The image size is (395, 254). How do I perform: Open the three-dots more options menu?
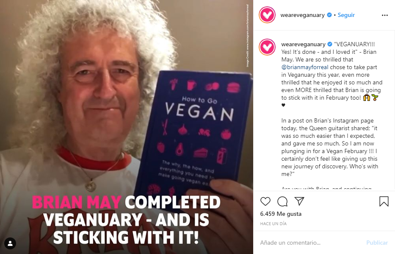[x=385, y=15]
